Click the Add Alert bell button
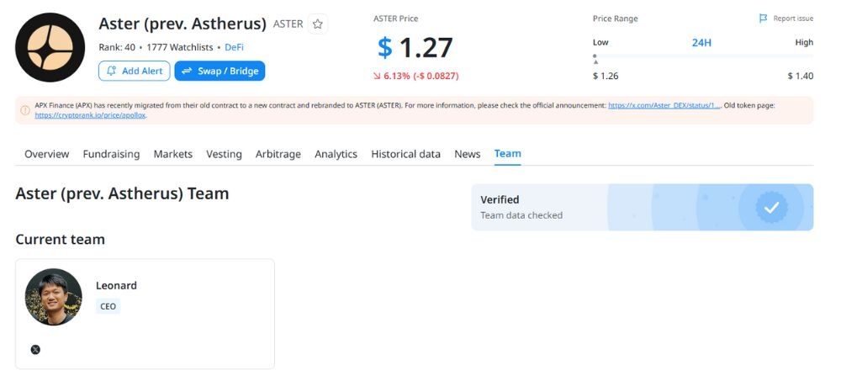This screenshot has width=841, height=381. click(x=134, y=71)
